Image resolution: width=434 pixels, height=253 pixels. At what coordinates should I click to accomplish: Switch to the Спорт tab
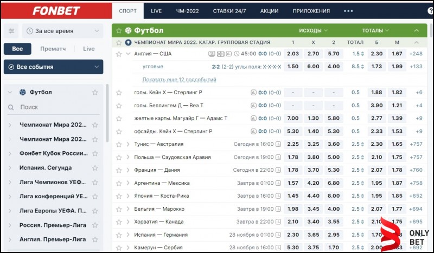[128, 11]
